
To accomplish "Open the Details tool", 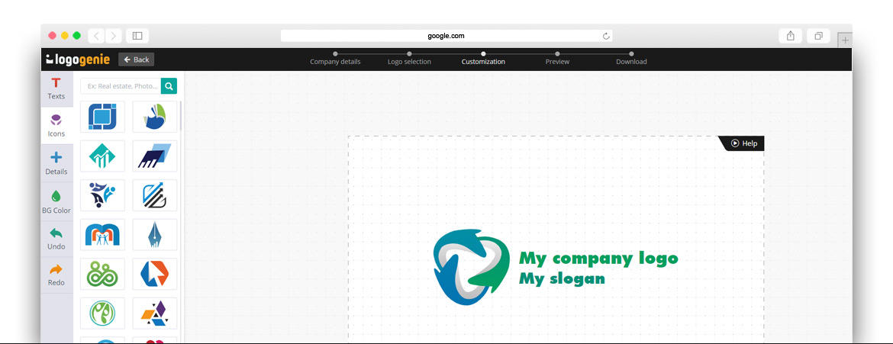I will [56, 163].
